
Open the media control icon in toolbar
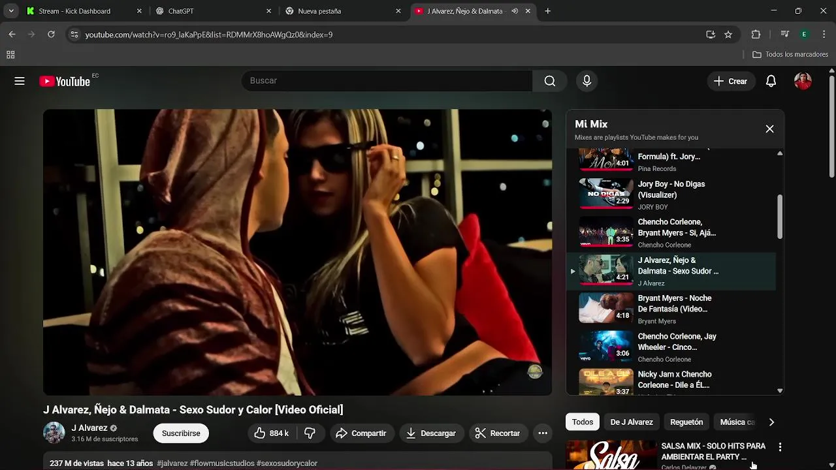click(x=785, y=35)
